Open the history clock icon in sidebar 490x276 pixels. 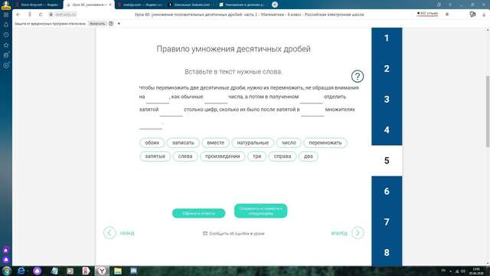click(6, 34)
